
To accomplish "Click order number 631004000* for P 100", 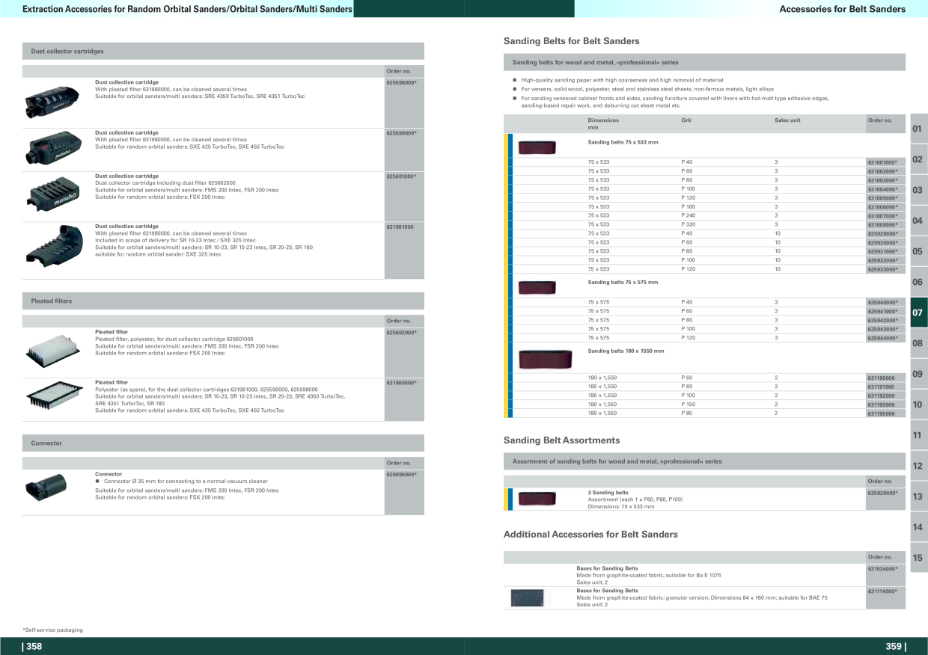I will (x=883, y=189).
